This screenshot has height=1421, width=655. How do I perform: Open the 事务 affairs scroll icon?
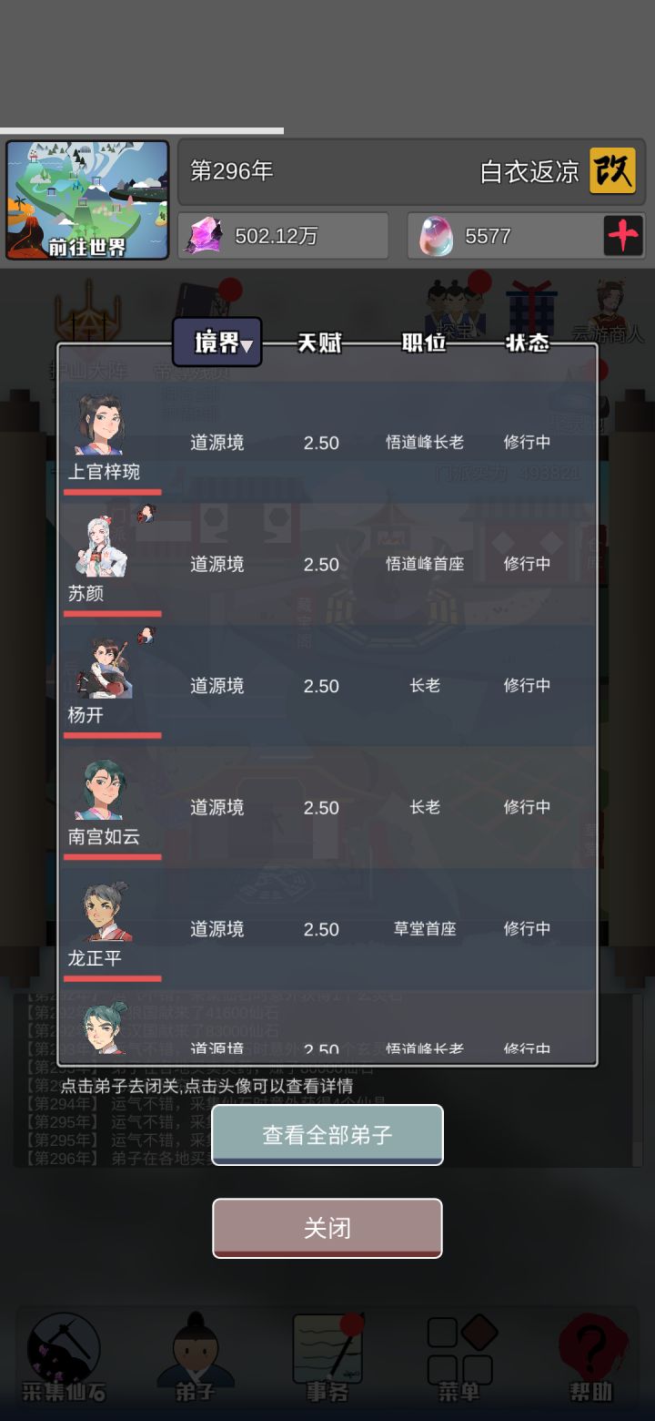[x=327, y=1356]
